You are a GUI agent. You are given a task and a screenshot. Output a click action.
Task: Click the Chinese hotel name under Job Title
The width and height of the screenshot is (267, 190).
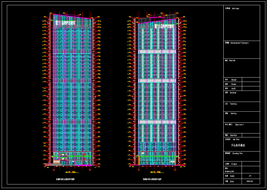point(238,146)
